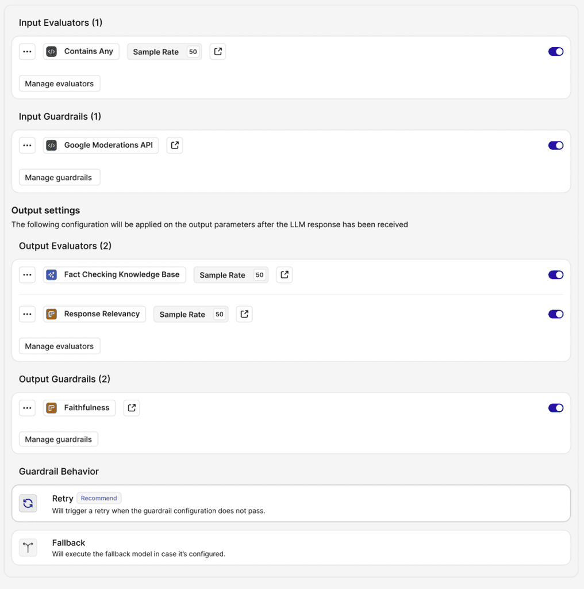This screenshot has height=589, width=584.
Task: Disable the Contains Any evaluator toggle
Action: coord(555,51)
